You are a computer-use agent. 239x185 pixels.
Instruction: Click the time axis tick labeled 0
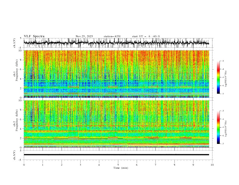pyautogui.click(x=24, y=165)
